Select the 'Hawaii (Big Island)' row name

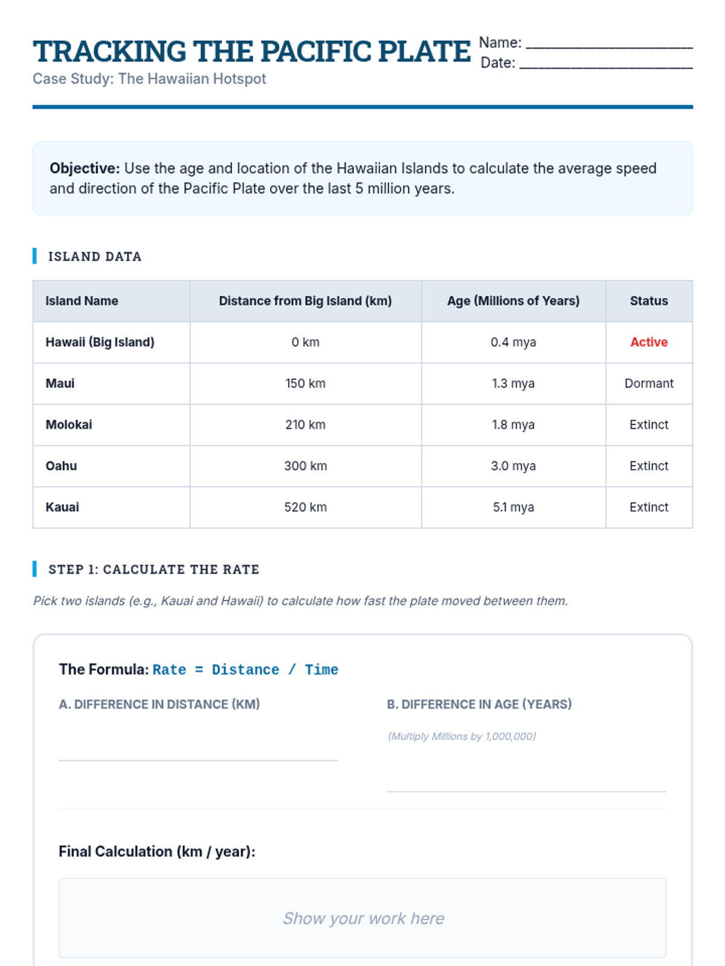tap(100, 342)
